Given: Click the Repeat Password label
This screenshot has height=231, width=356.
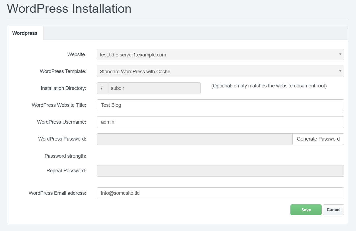Looking at the screenshot, I should coord(66,171).
